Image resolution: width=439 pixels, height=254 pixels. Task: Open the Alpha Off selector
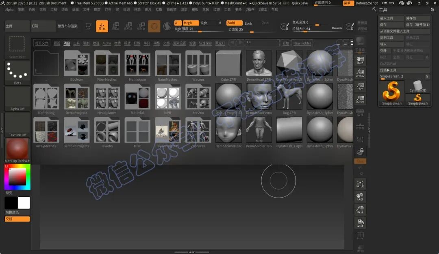click(17, 99)
